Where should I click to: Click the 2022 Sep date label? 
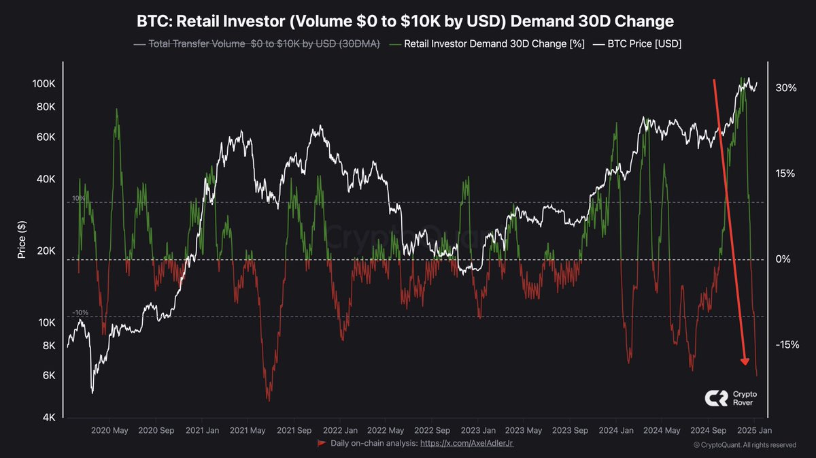(432, 431)
